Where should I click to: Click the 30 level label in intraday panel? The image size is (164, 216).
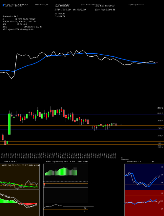(85, 208)
